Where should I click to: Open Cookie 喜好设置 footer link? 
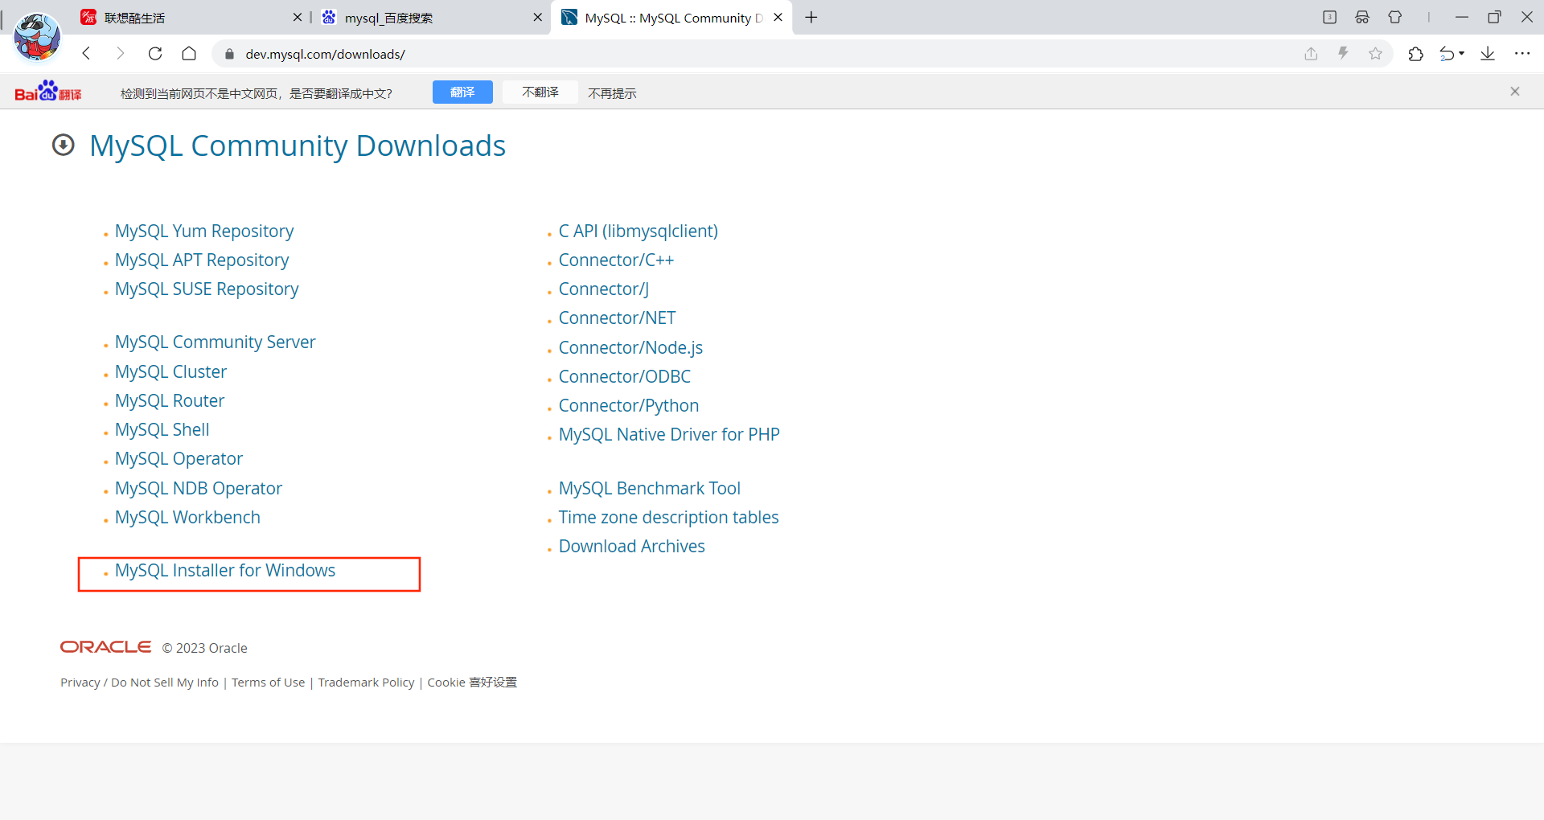(472, 683)
